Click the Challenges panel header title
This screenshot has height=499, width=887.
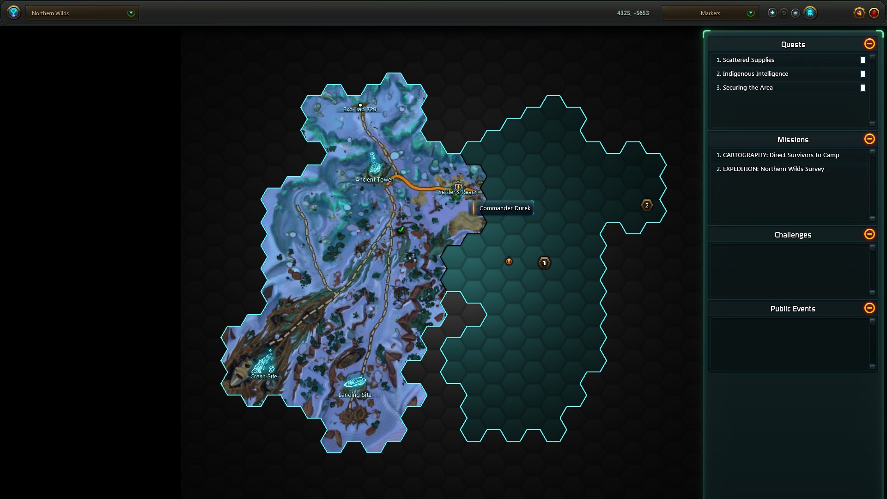click(793, 235)
